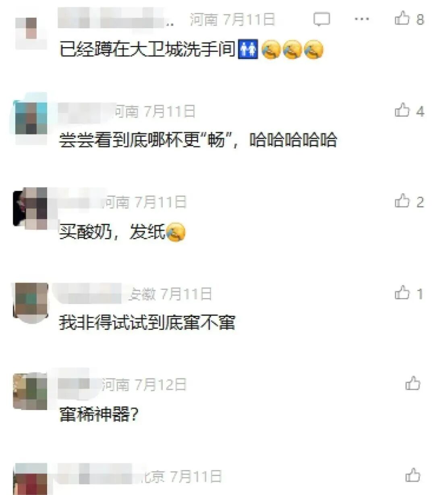The width and height of the screenshot is (435, 495).
Task: Like the comment about 大卫城洗手间
Action: coord(402,19)
